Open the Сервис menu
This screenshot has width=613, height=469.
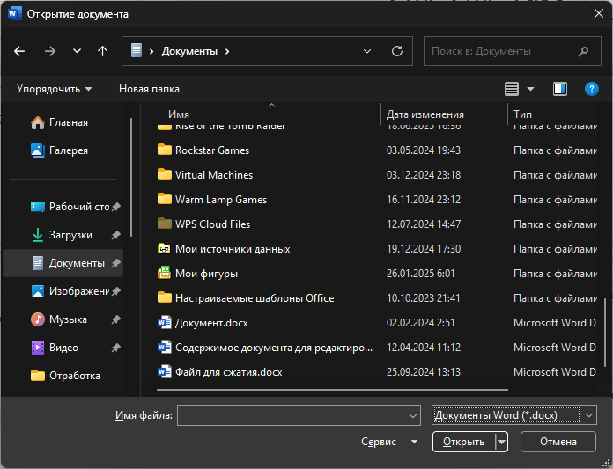(x=389, y=442)
